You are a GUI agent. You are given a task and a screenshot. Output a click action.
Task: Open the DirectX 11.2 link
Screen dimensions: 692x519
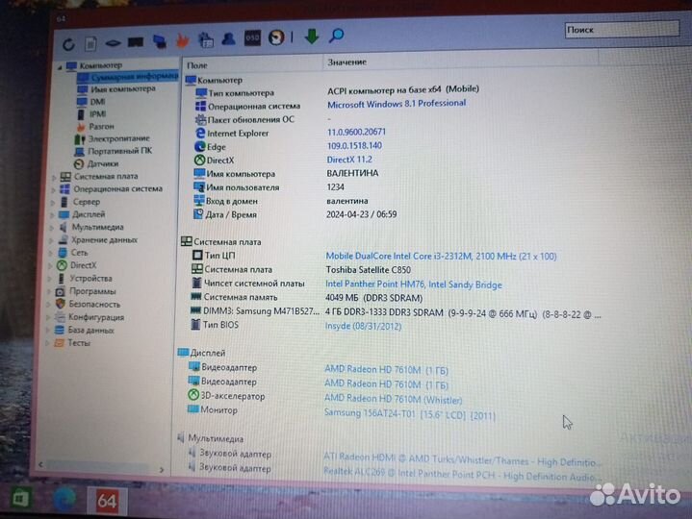point(349,160)
